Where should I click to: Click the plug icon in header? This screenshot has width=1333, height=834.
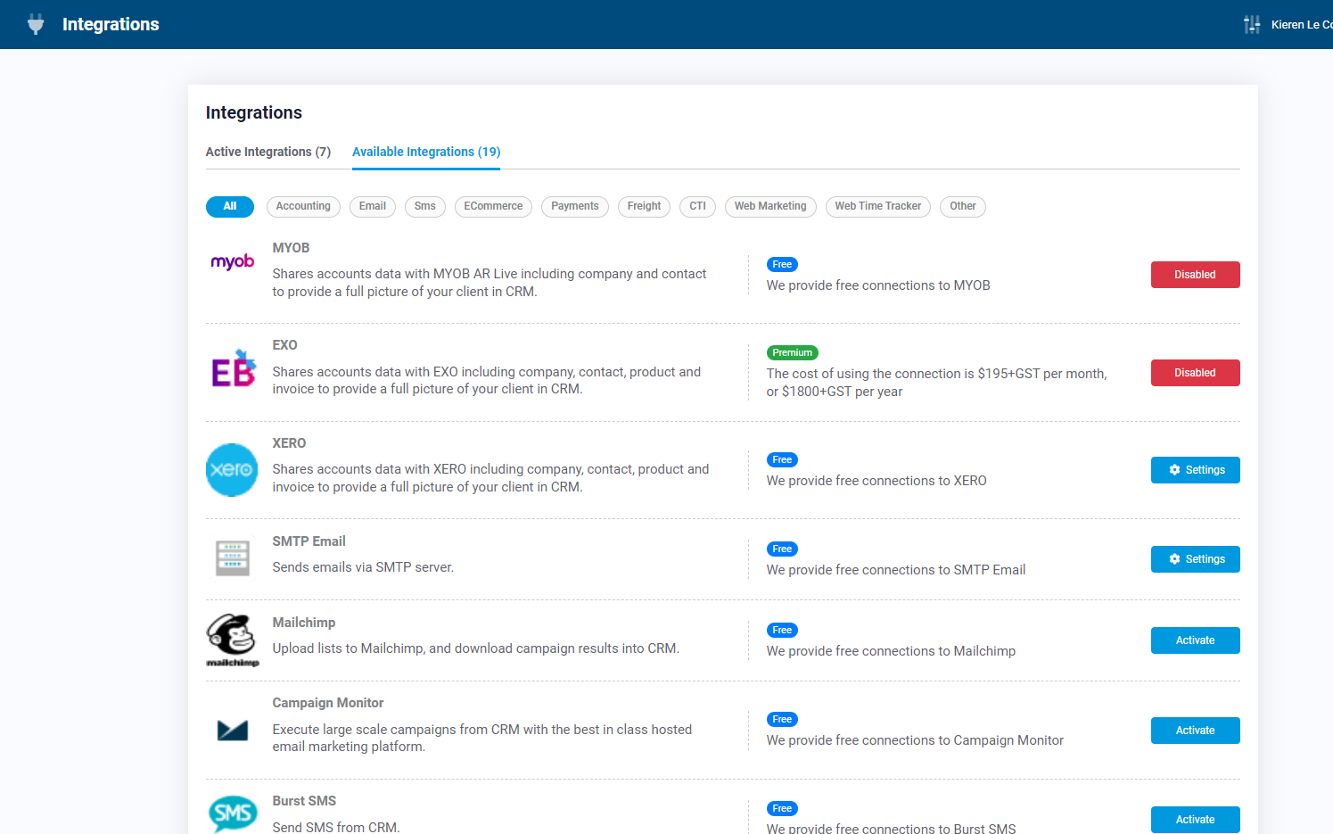click(x=36, y=24)
